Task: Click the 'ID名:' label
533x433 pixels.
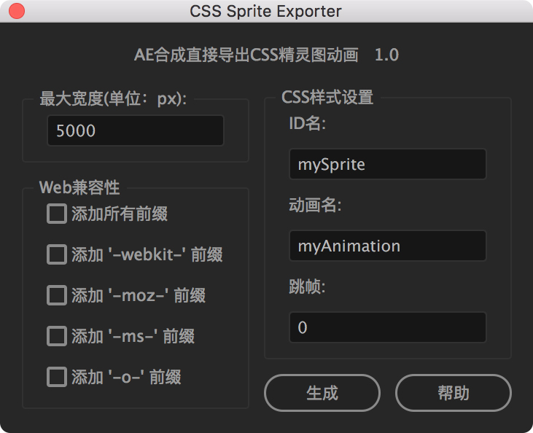Action: click(x=307, y=123)
